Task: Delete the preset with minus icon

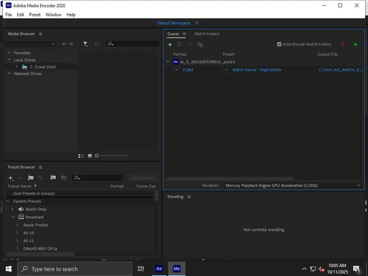Action: pyautogui.click(x=20, y=178)
